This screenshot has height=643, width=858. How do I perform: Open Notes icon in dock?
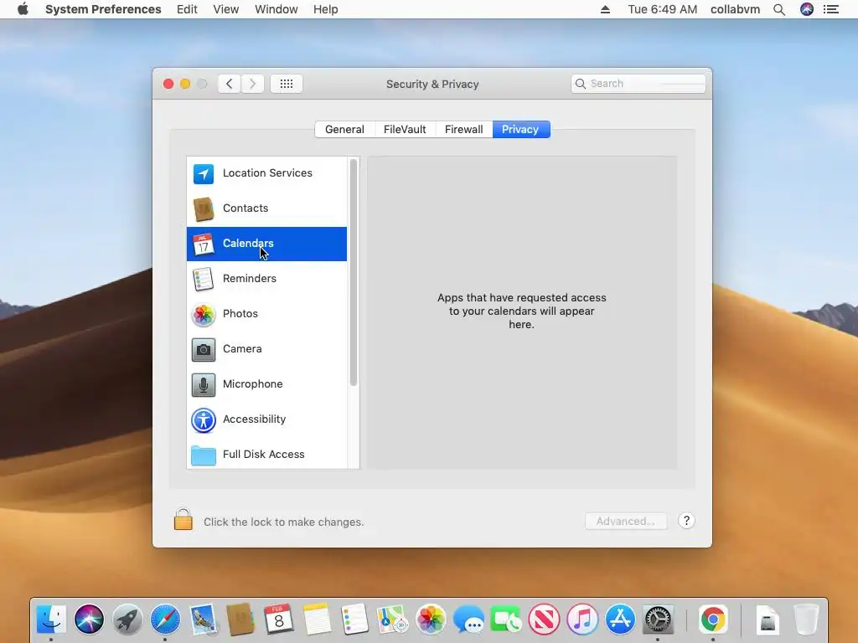317,620
